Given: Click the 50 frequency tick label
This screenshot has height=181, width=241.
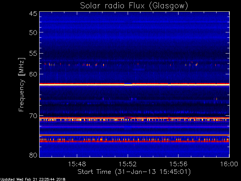Looking at the screenshot, I should 33,32.
